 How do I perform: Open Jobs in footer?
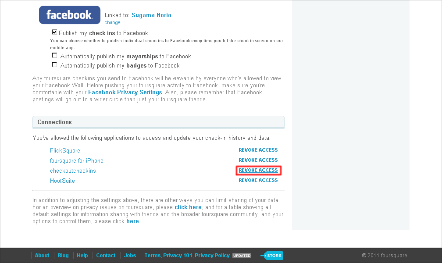coord(130,256)
